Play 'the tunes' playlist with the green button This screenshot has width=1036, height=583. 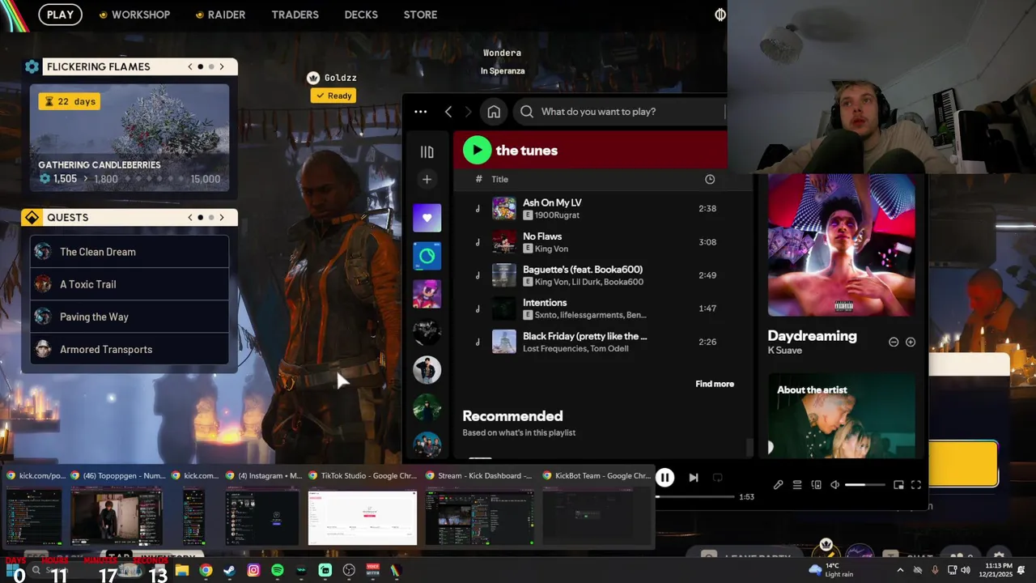coord(477,150)
